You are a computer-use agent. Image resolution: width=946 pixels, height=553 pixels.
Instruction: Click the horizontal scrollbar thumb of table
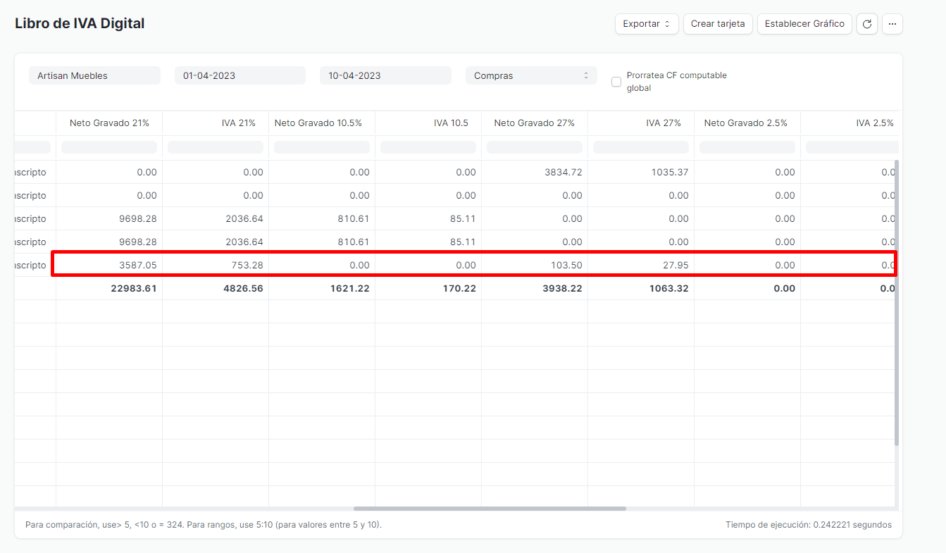490,508
